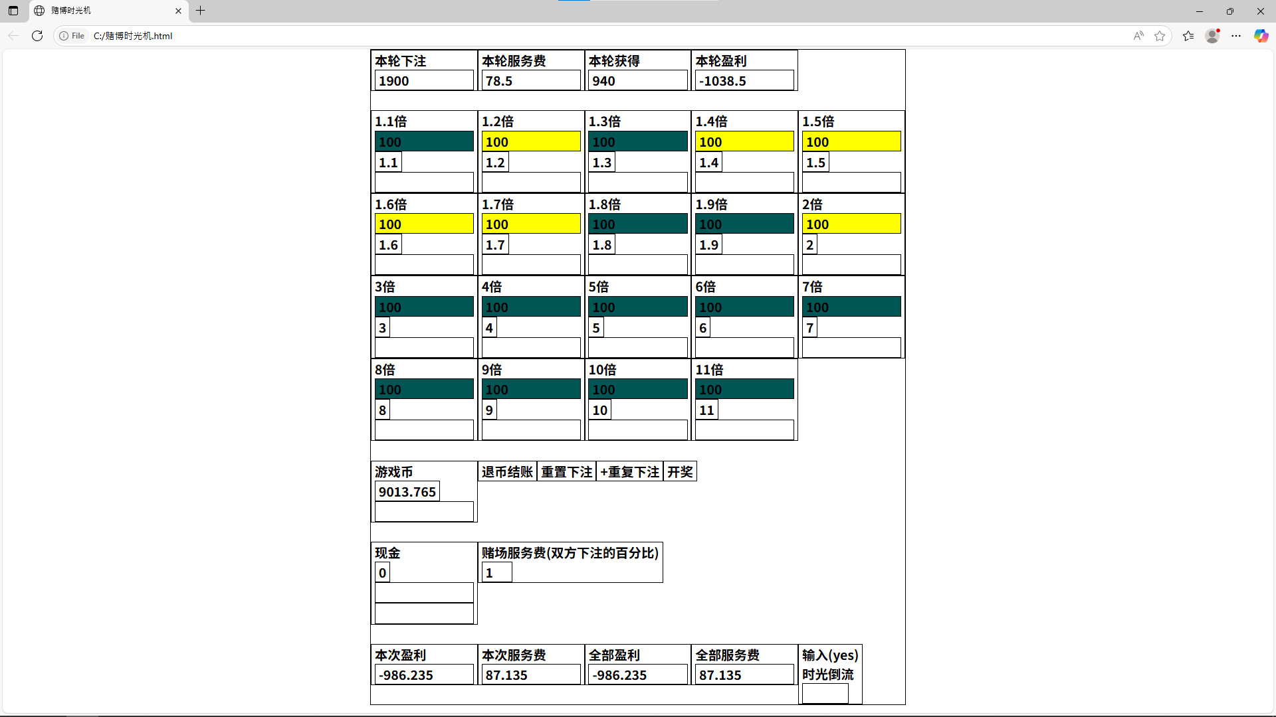Image resolution: width=1276 pixels, height=717 pixels.
Task: Click dark green bet field under 3倍
Action: [x=424, y=307]
